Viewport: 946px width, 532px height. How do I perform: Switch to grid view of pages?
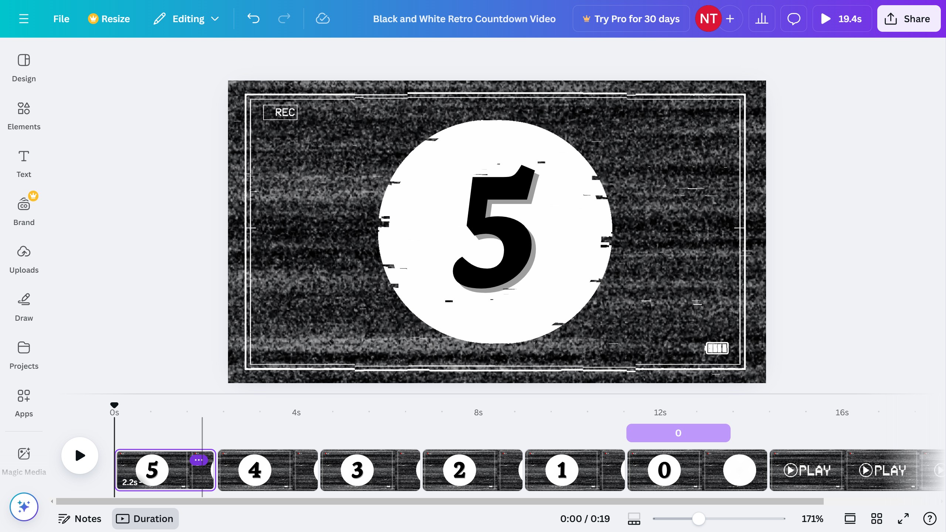[x=877, y=519]
